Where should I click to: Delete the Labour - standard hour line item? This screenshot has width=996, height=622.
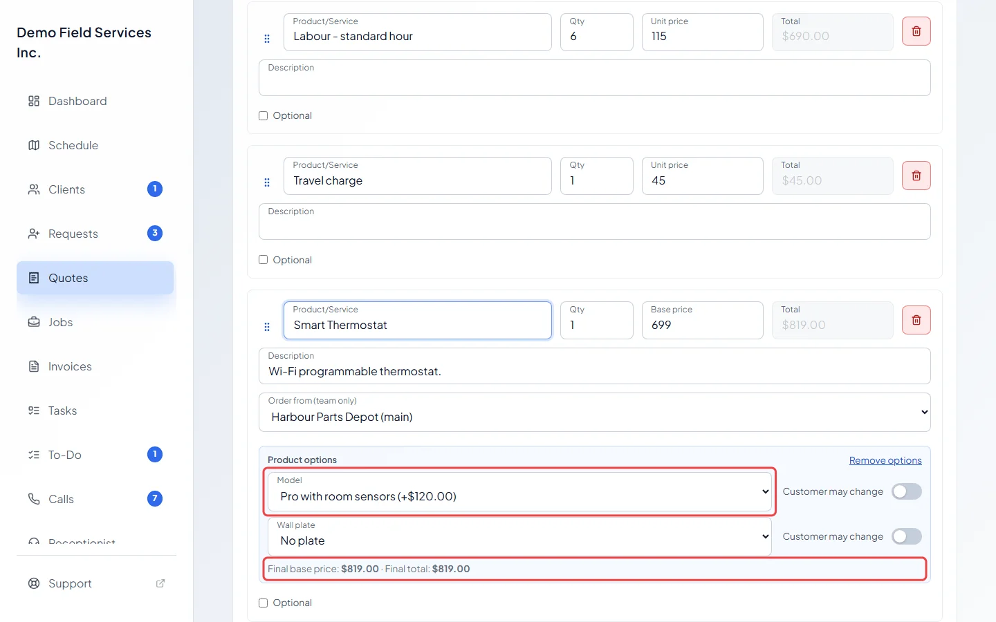tap(916, 31)
